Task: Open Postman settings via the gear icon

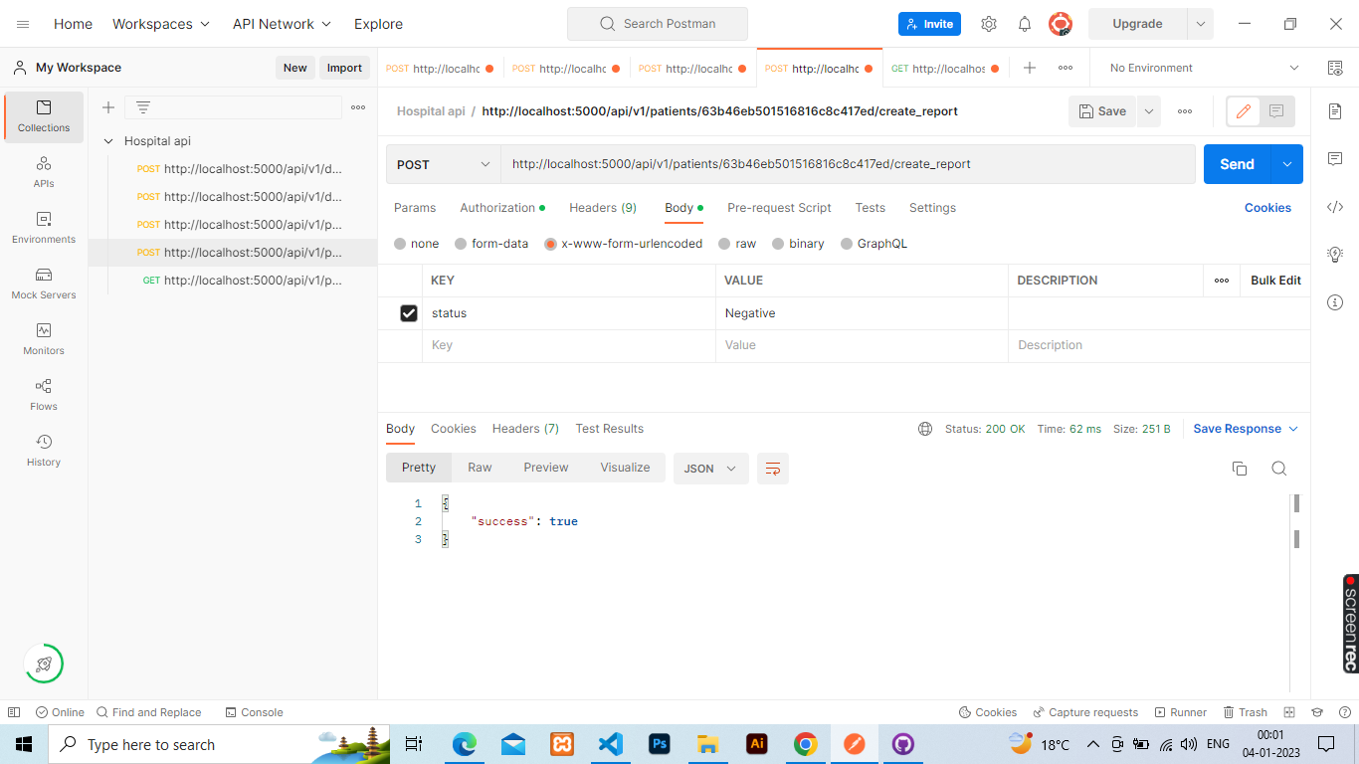Action: [989, 23]
